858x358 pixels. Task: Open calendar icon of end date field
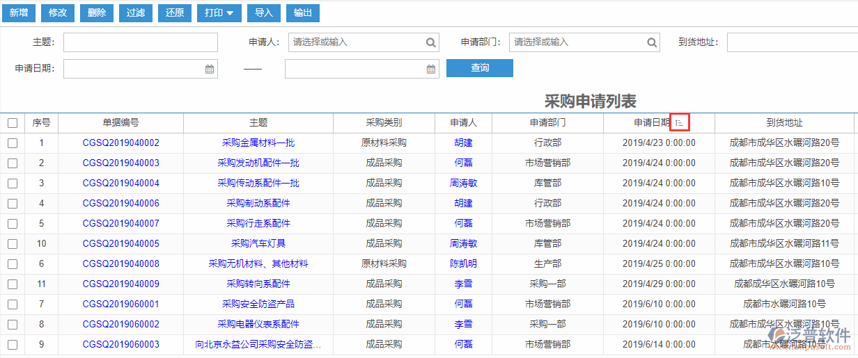click(x=431, y=69)
